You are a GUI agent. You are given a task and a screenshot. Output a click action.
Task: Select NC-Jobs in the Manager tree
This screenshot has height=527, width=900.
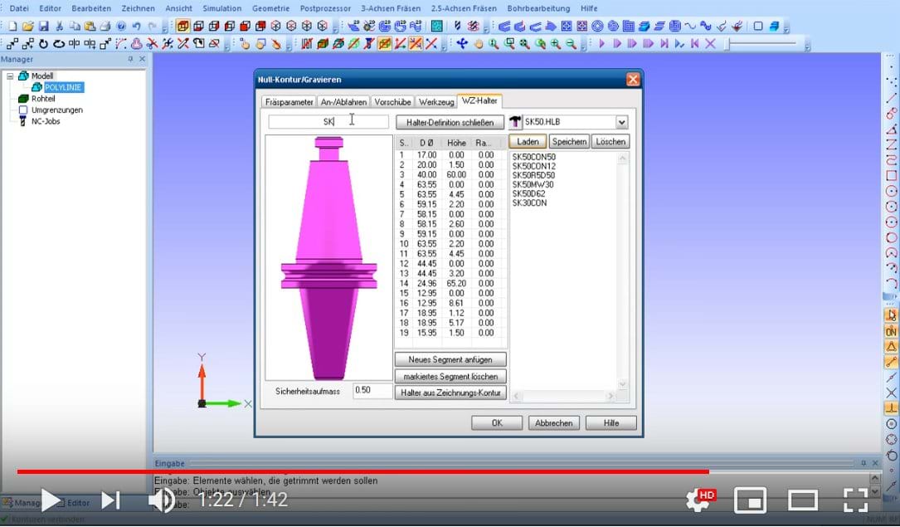point(46,121)
